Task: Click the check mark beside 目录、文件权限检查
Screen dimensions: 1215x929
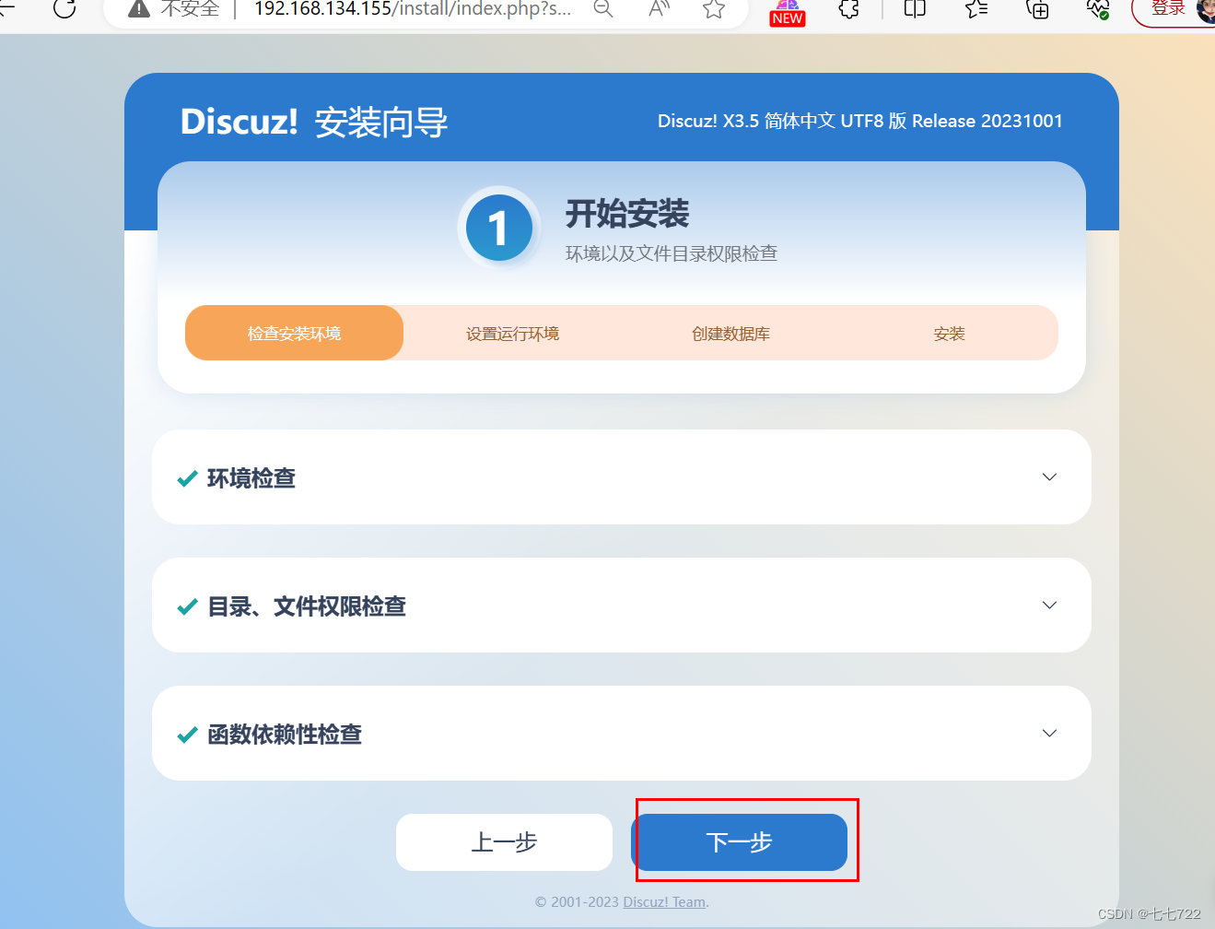Action: pos(187,606)
